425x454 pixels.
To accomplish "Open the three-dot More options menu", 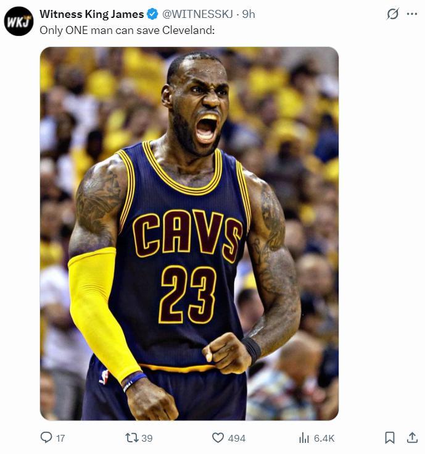I will click(x=412, y=14).
